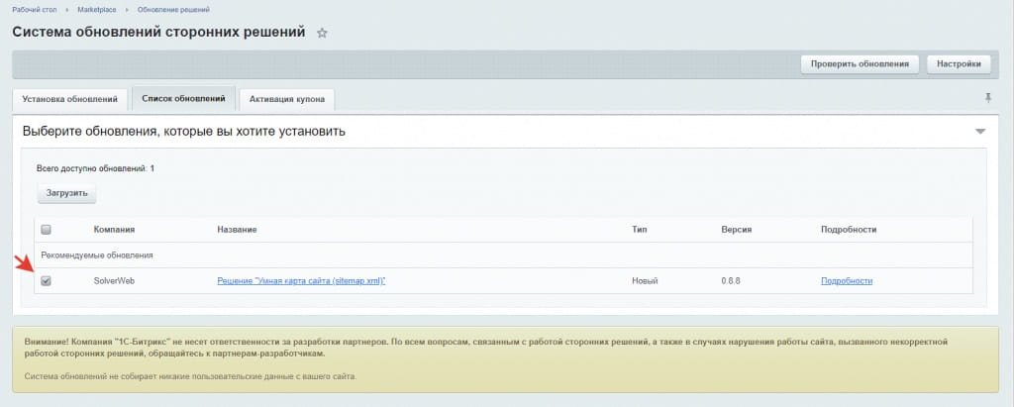
Task: Click the pin icon beside the tabs
Action: [x=987, y=98]
